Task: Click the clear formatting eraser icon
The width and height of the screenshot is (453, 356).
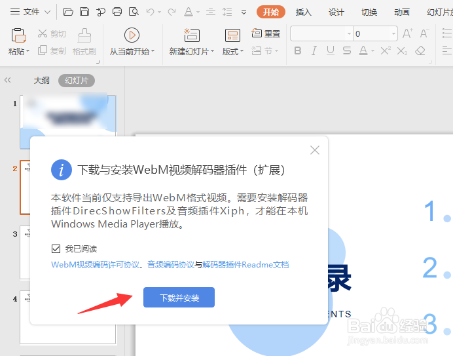Action: click(x=420, y=50)
